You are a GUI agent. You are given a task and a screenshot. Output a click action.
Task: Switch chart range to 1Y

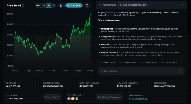(x=54, y=6)
